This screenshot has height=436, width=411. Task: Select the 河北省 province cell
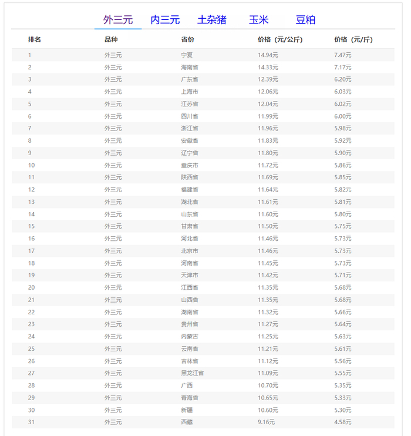190,239
